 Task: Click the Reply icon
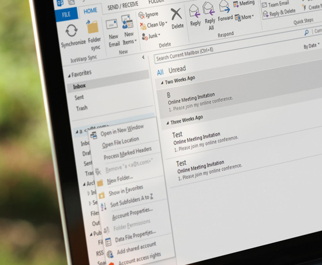(x=194, y=12)
